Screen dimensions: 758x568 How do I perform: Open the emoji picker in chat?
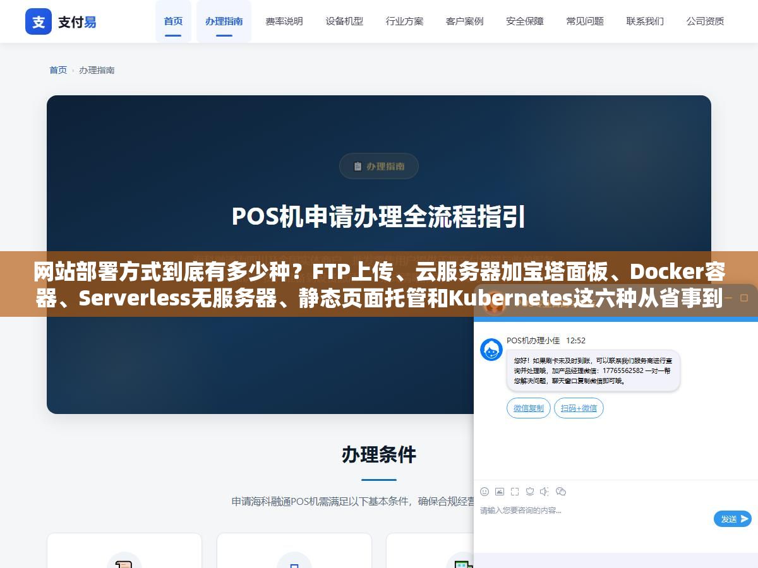[484, 492]
